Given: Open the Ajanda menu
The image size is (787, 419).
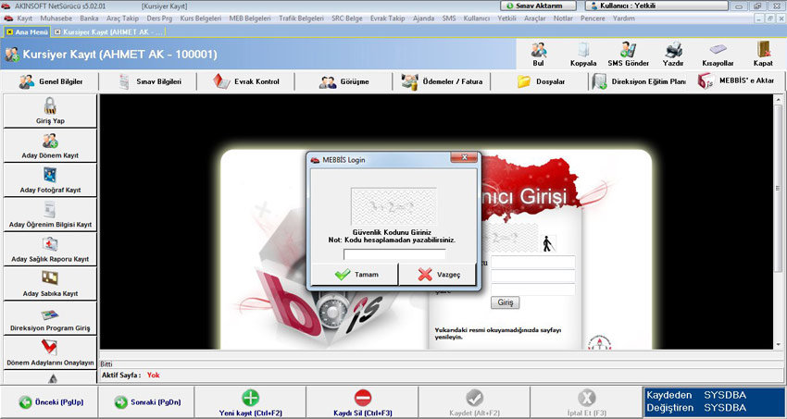Looking at the screenshot, I should coord(424,18).
